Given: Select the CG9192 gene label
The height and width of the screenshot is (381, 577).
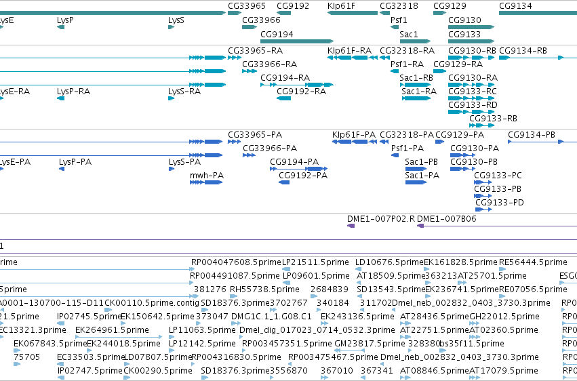Looking at the screenshot, I should pos(293,6).
